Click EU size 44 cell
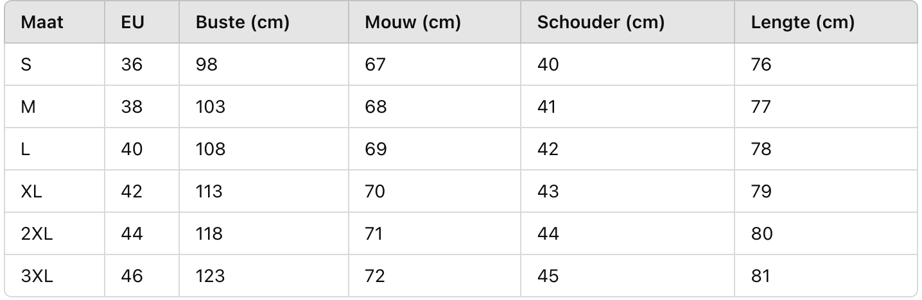922x300 pixels. [143, 233]
